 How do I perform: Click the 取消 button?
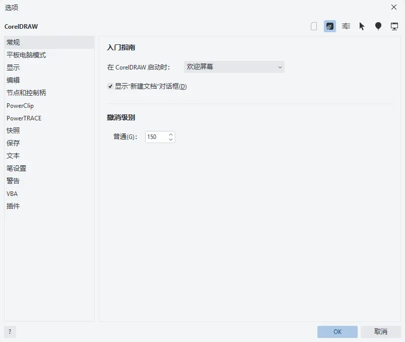point(381,331)
